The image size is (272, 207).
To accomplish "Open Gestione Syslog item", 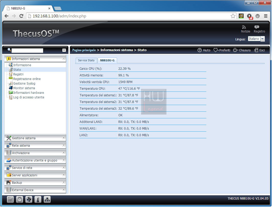I will click(24, 83).
